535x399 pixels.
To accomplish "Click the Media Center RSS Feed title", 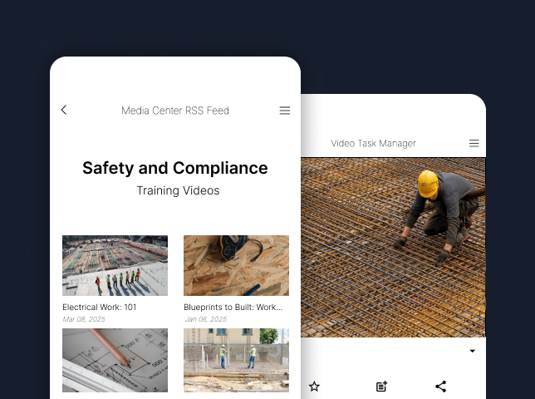I will click(x=175, y=111).
